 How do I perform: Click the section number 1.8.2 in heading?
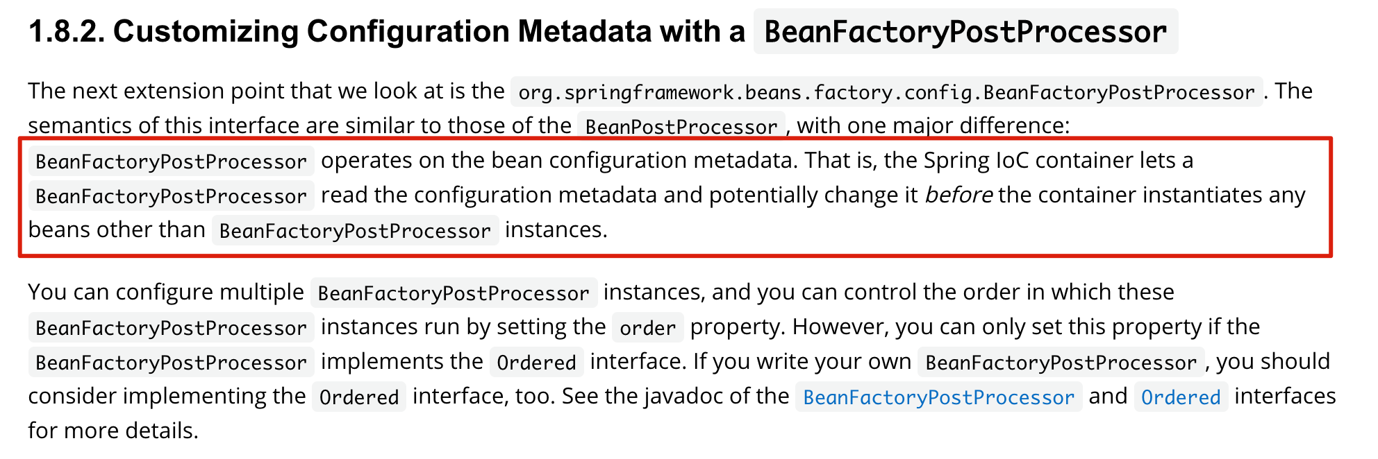67,32
